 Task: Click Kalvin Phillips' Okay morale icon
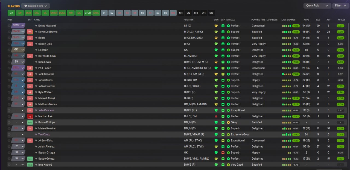228,122
